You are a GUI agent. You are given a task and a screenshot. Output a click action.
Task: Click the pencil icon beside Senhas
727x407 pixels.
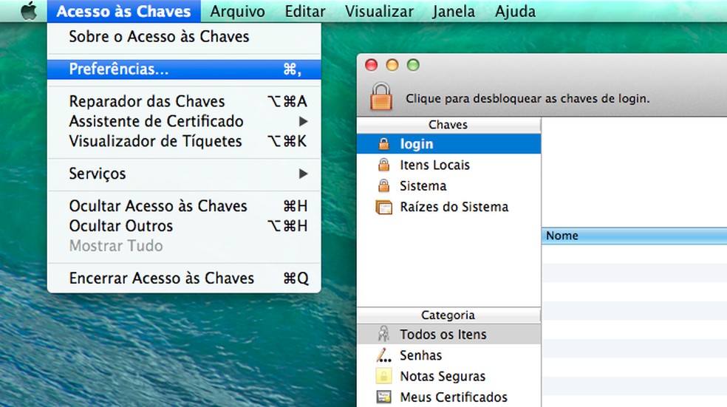[x=383, y=355]
